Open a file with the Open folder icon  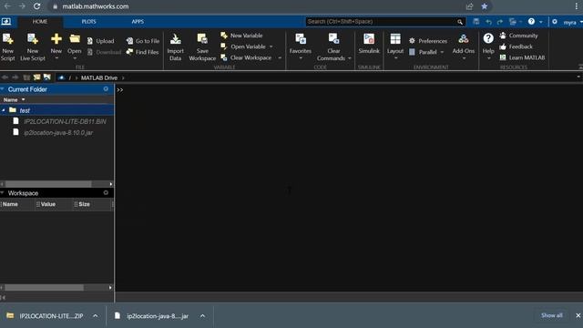click(75, 38)
